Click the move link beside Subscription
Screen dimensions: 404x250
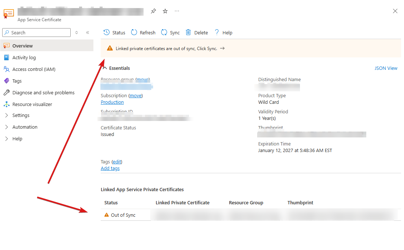[136, 96]
